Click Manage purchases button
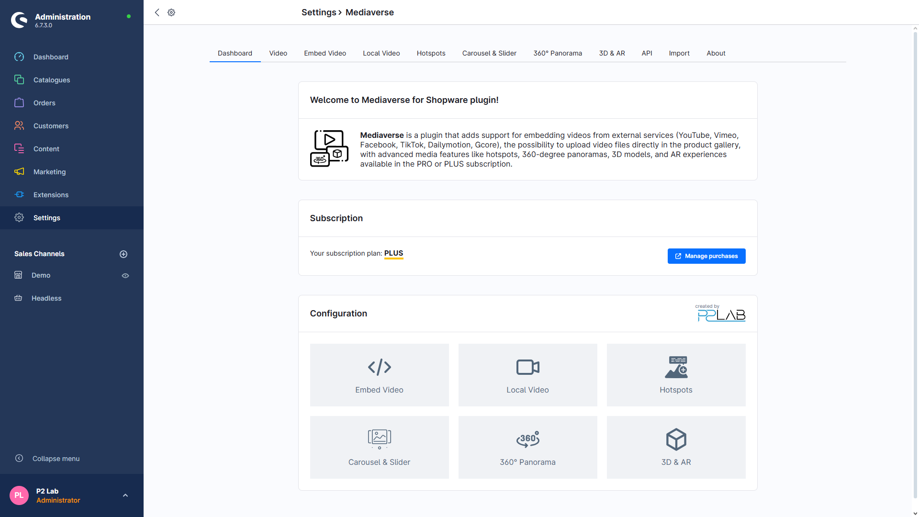Screen dimensions: 919x517 click(x=706, y=256)
